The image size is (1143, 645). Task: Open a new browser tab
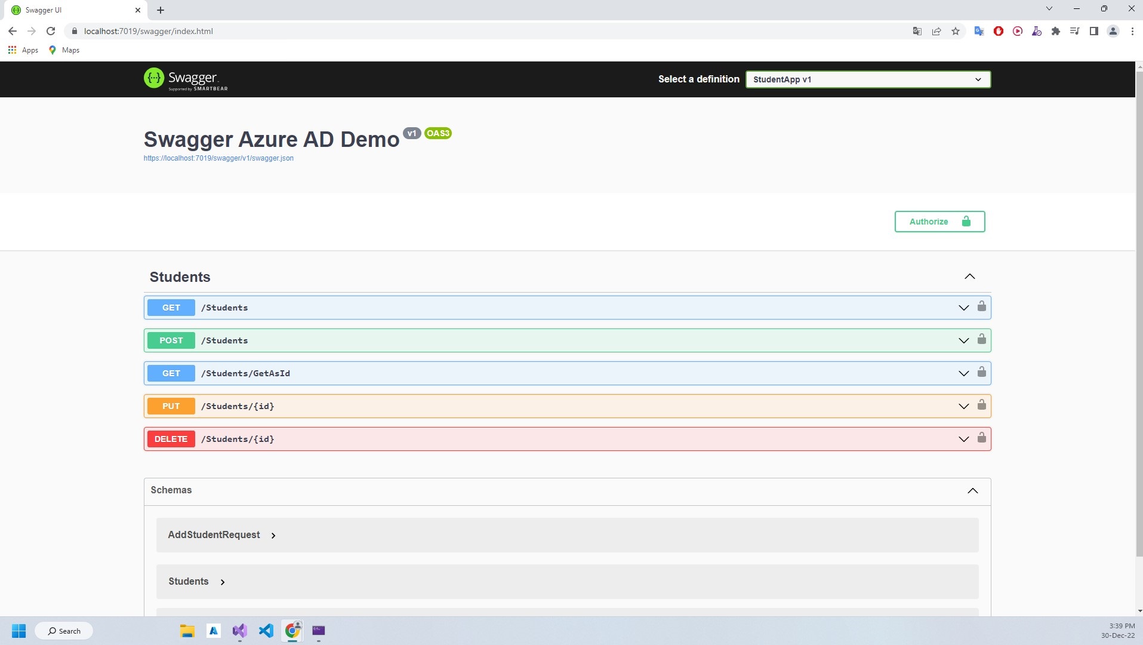pyautogui.click(x=161, y=10)
